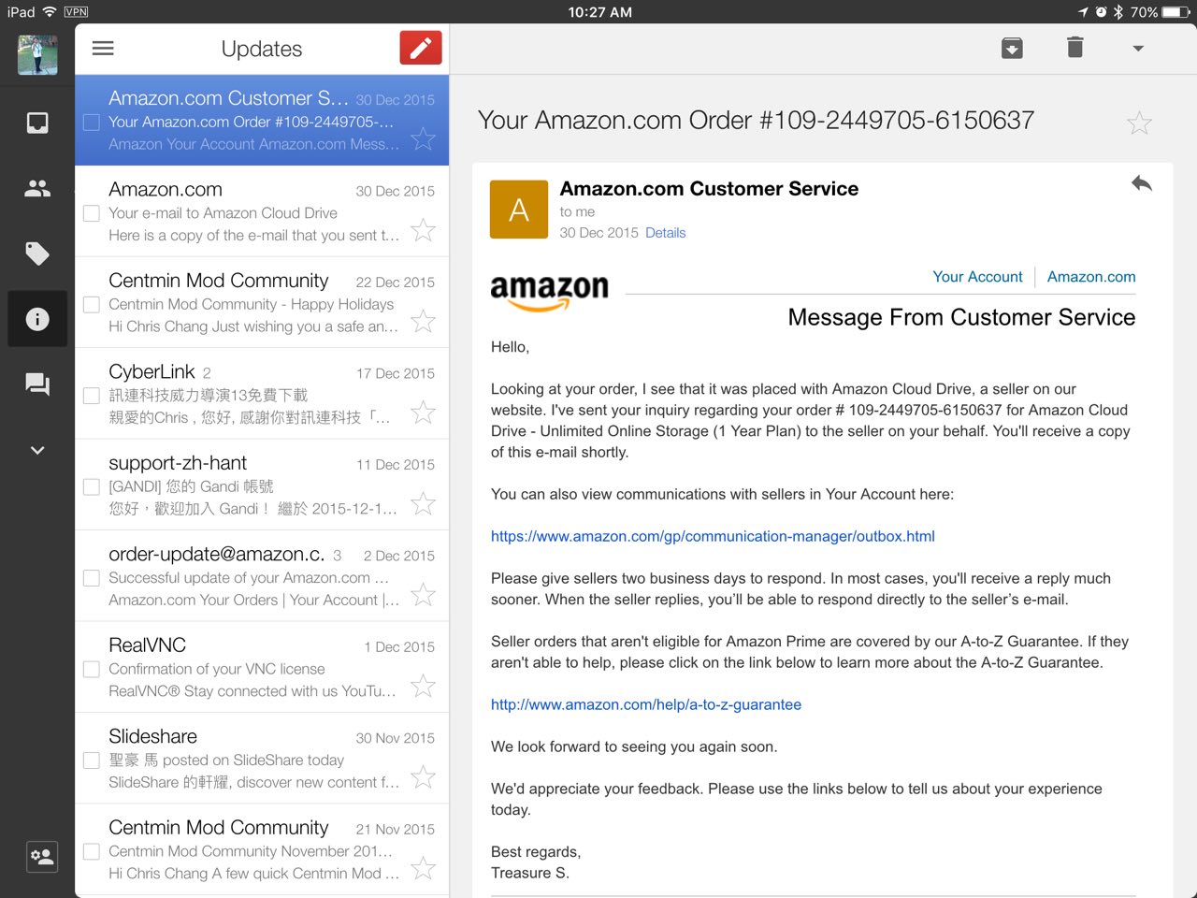1197x898 pixels.
Task: Open the communication-manager outbox URL
Action: pyautogui.click(x=713, y=536)
